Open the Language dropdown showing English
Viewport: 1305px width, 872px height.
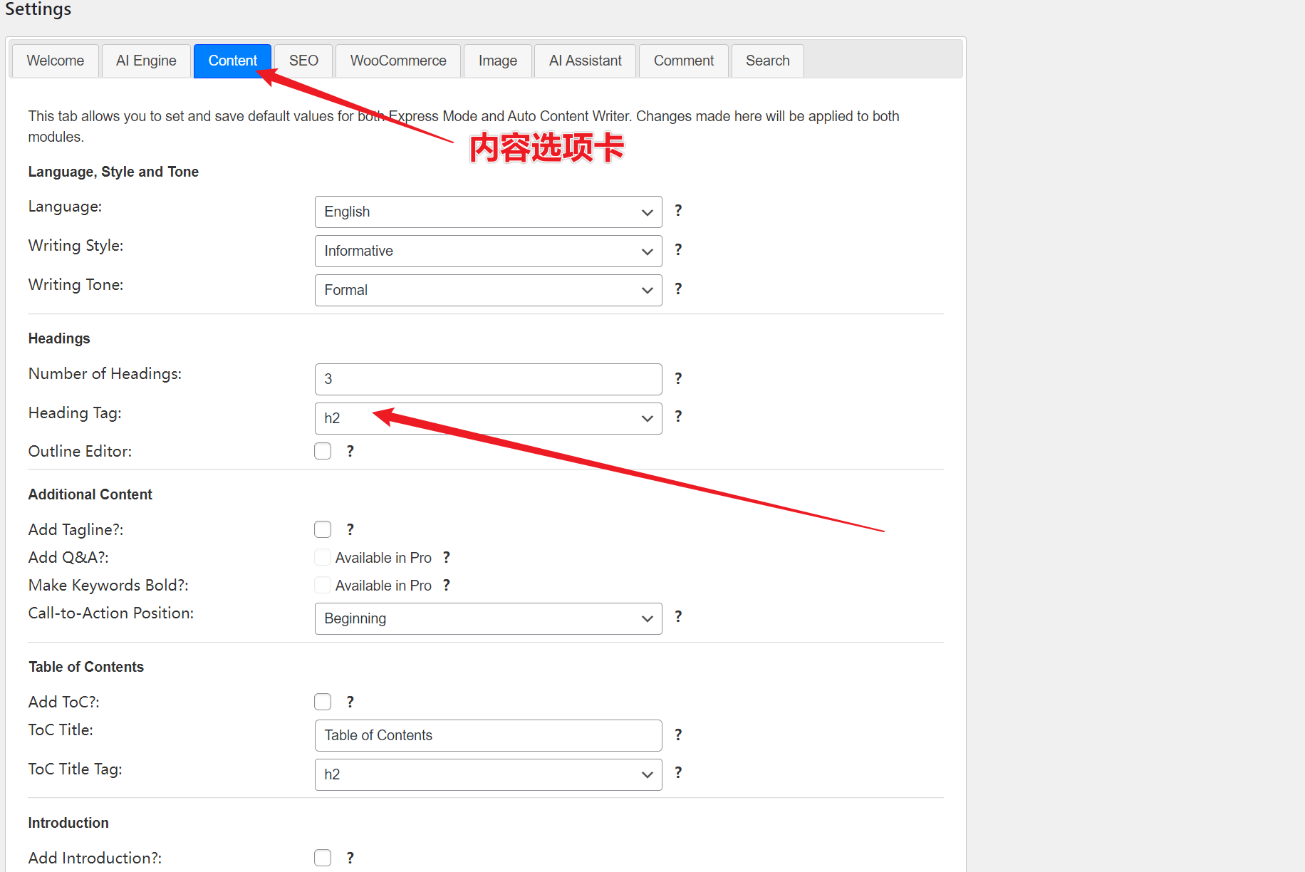[x=488, y=212]
